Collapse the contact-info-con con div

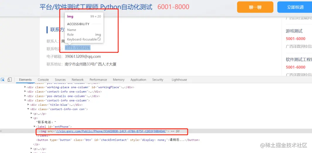(x=28, y=109)
